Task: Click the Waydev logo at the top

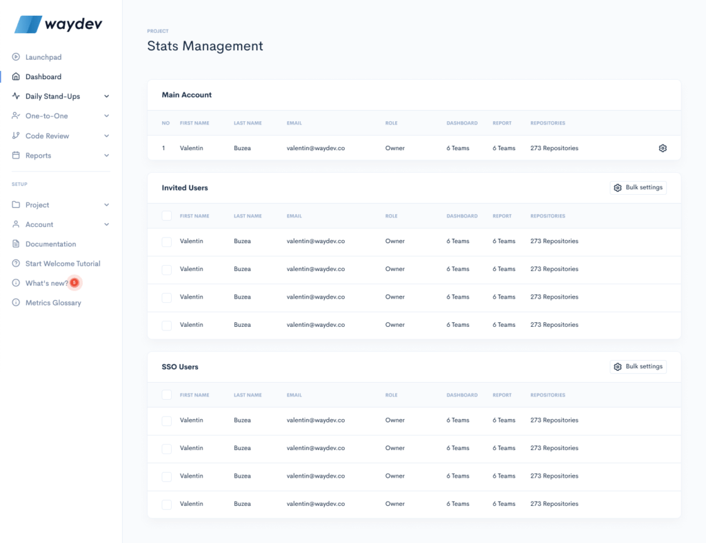Action: 58,24
